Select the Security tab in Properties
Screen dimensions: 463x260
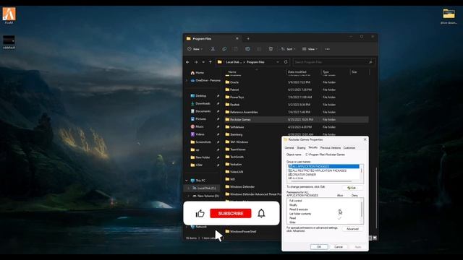coord(313,147)
